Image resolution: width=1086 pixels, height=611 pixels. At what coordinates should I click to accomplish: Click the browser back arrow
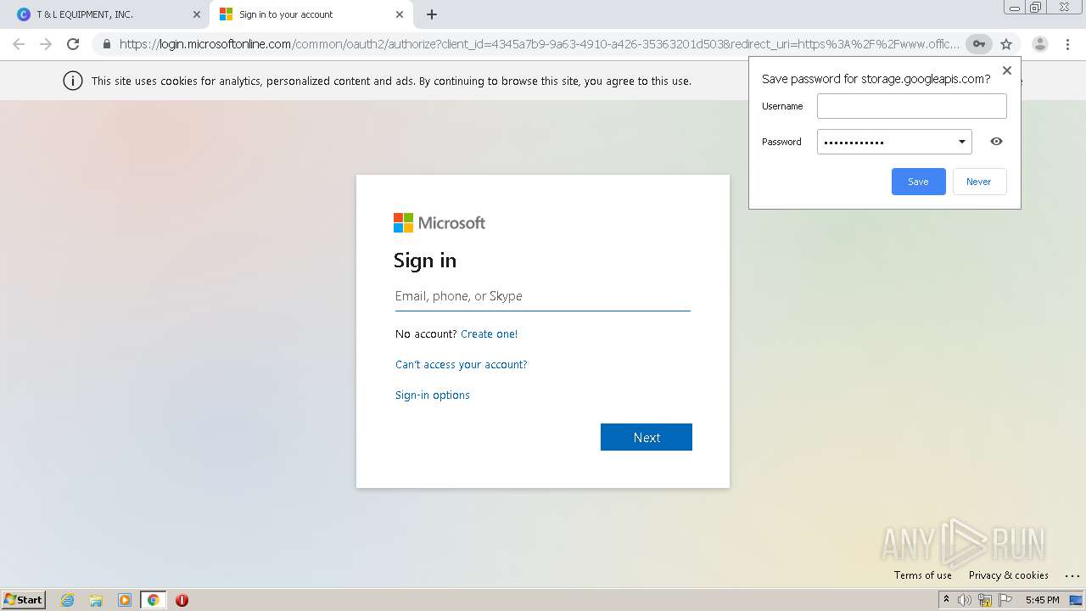tap(19, 44)
